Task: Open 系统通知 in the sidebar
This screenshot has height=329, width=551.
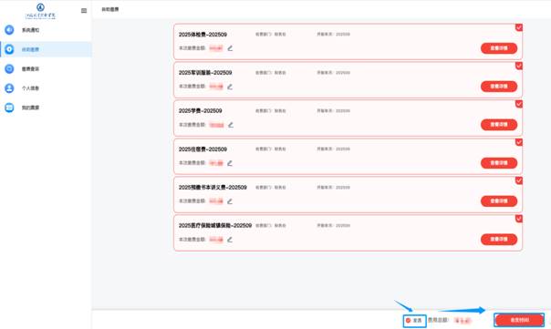Action: (x=30, y=30)
